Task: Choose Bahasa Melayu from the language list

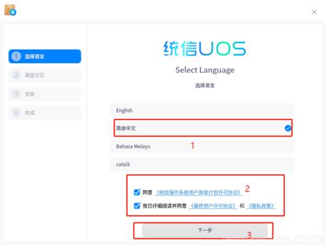Action: pyautogui.click(x=202, y=146)
